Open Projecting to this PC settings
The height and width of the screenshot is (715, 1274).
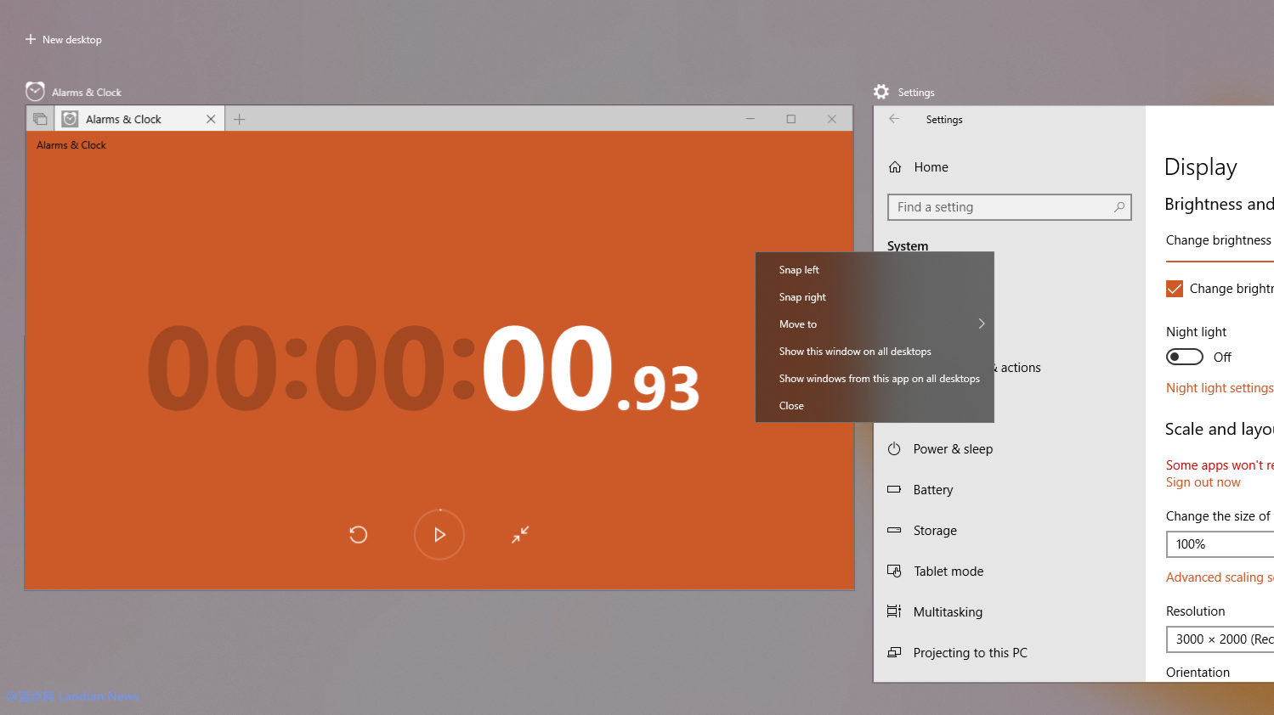pyautogui.click(x=970, y=653)
